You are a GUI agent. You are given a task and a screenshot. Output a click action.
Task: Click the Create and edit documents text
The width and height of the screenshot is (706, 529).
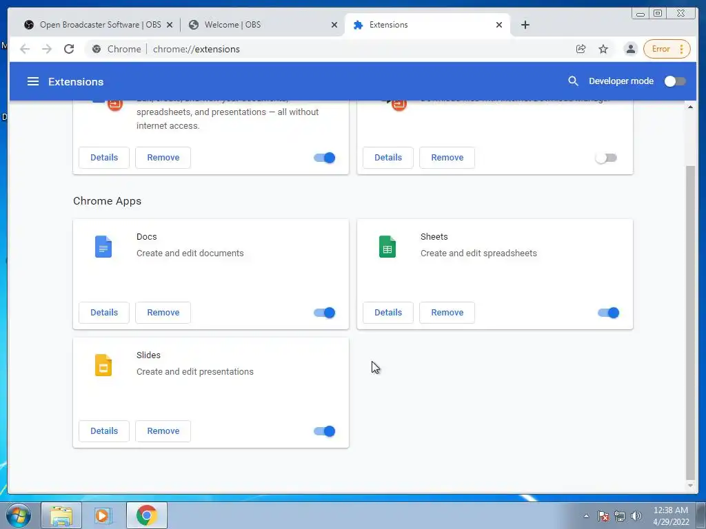[x=190, y=253]
